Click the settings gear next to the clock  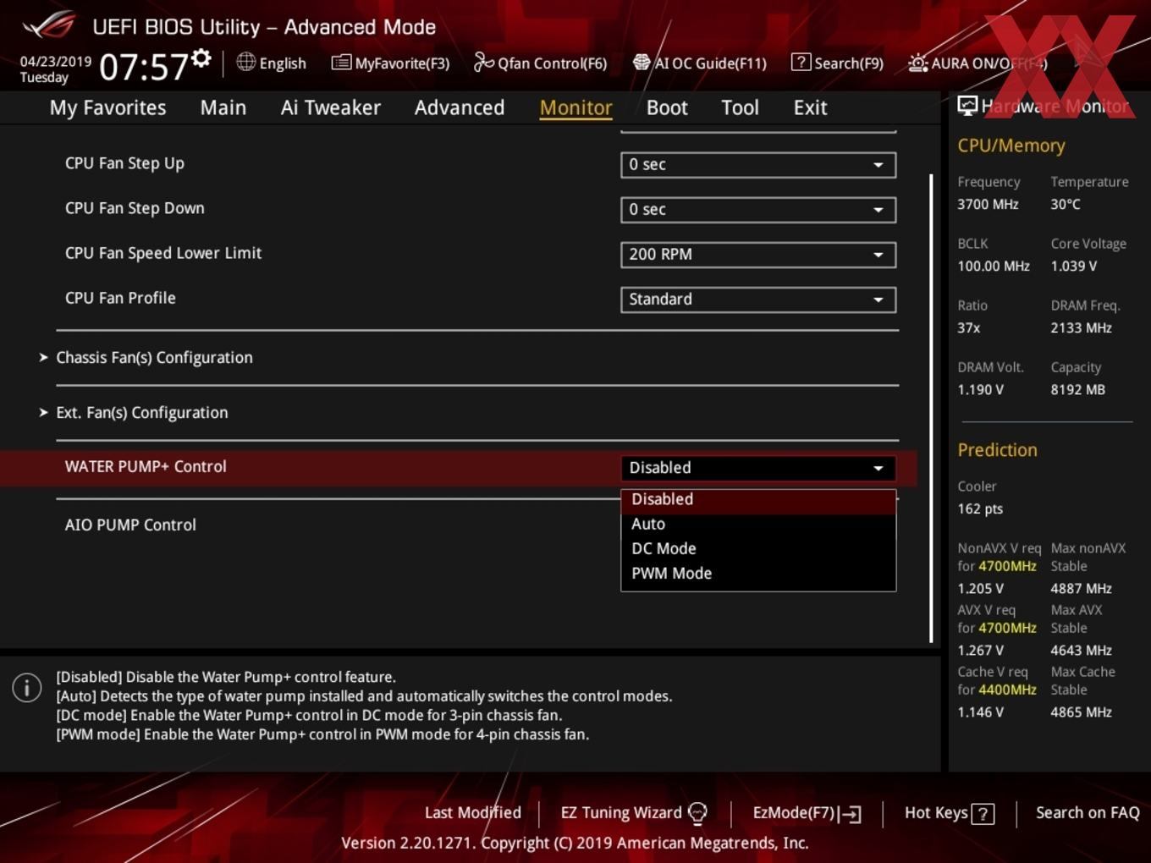(x=201, y=58)
